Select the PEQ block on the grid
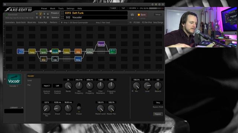Screen dimensions: 238x133 pyautogui.click(x=78, y=51)
